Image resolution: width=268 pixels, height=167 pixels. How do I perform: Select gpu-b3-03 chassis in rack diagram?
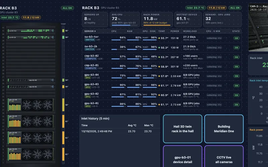pyautogui.click(x=30, y=121)
